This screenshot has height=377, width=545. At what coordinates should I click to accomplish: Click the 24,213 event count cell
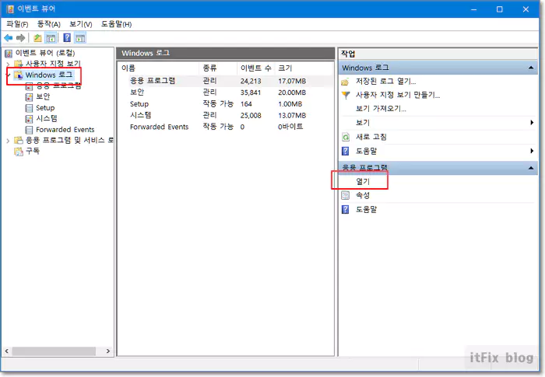(x=251, y=81)
